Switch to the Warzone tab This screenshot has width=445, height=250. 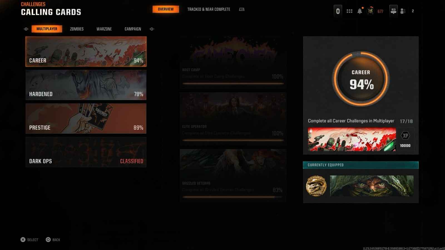104,29
